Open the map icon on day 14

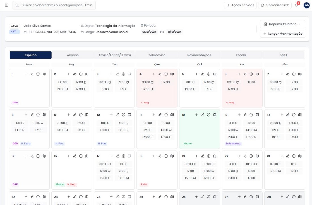300,115
